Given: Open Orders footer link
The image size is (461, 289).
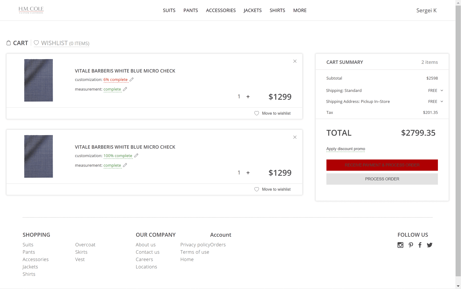Looking at the screenshot, I should point(218,245).
